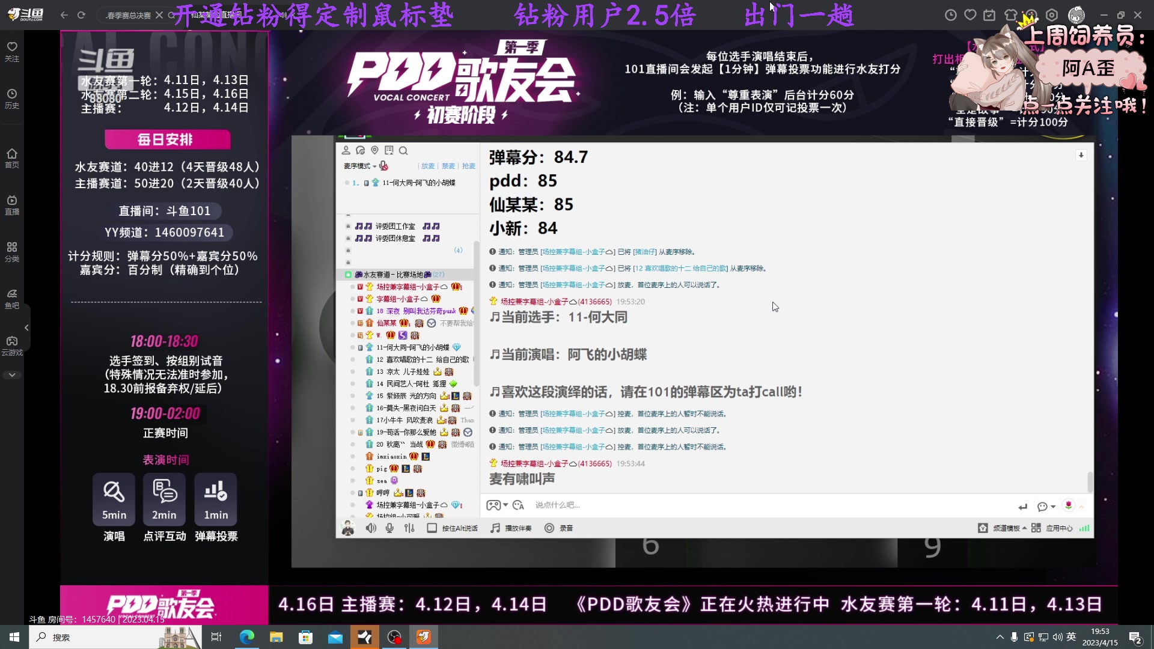This screenshot has height=649, width=1154.
Task: Open the YY search magnifier icon
Action: (403, 150)
